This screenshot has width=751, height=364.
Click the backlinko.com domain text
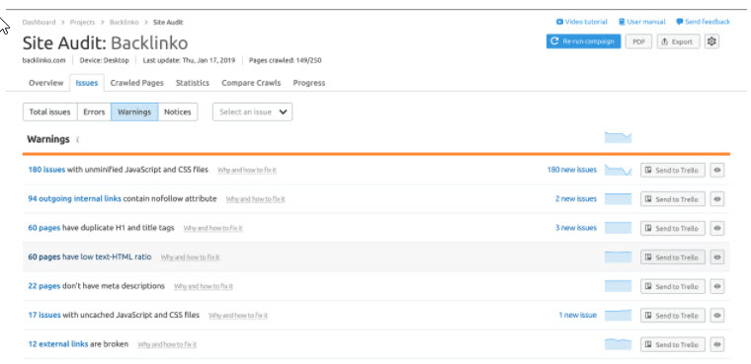point(44,60)
